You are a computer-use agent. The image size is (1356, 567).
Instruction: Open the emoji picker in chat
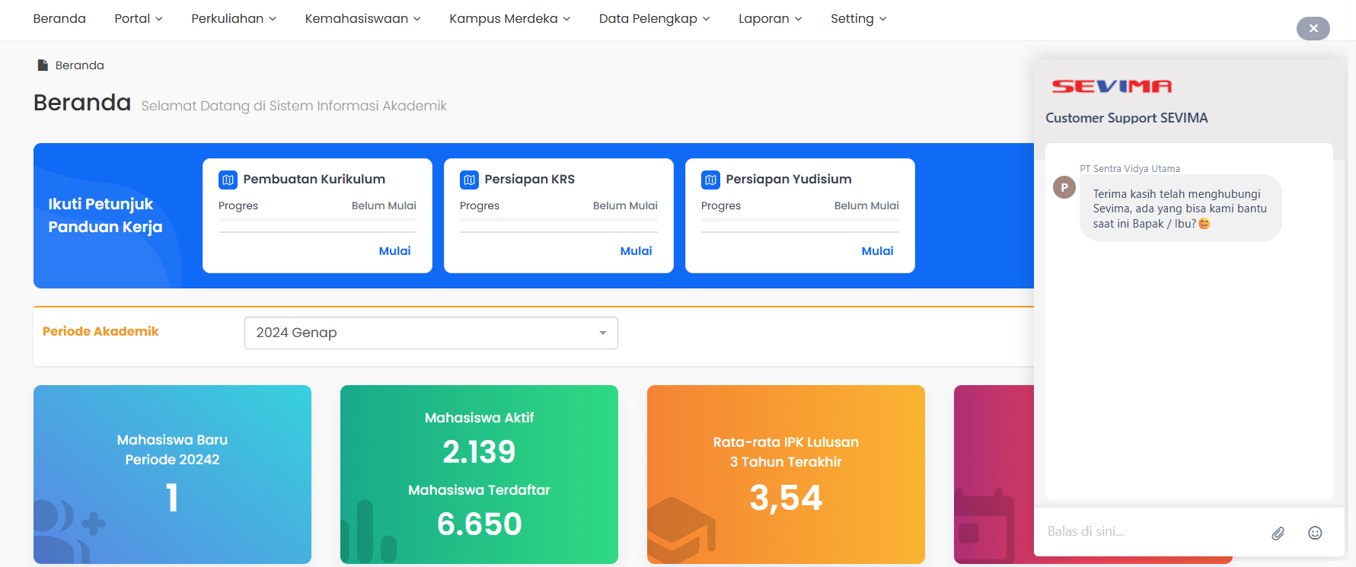pos(1315,533)
